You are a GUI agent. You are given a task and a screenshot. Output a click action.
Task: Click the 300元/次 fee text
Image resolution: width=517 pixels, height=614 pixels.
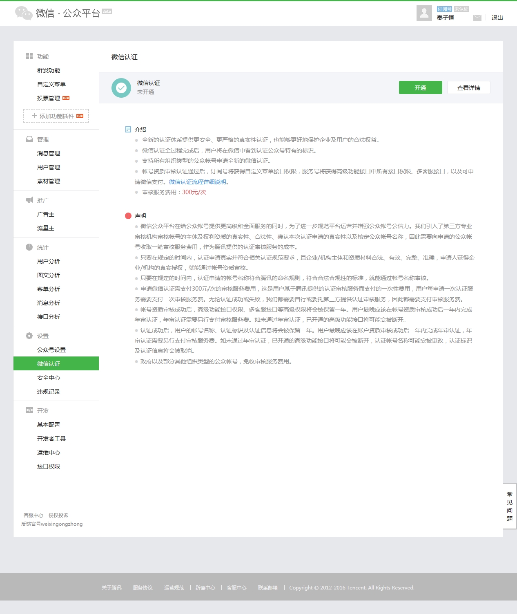click(x=194, y=192)
